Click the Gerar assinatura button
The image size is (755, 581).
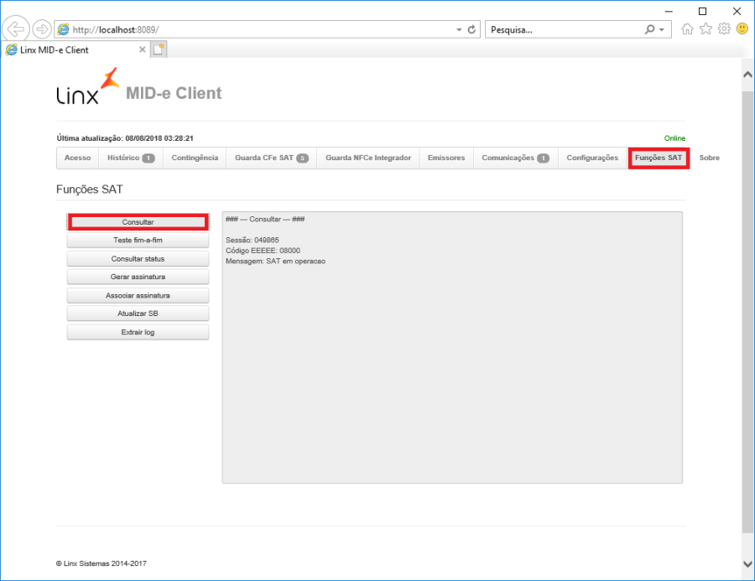[138, 277]
